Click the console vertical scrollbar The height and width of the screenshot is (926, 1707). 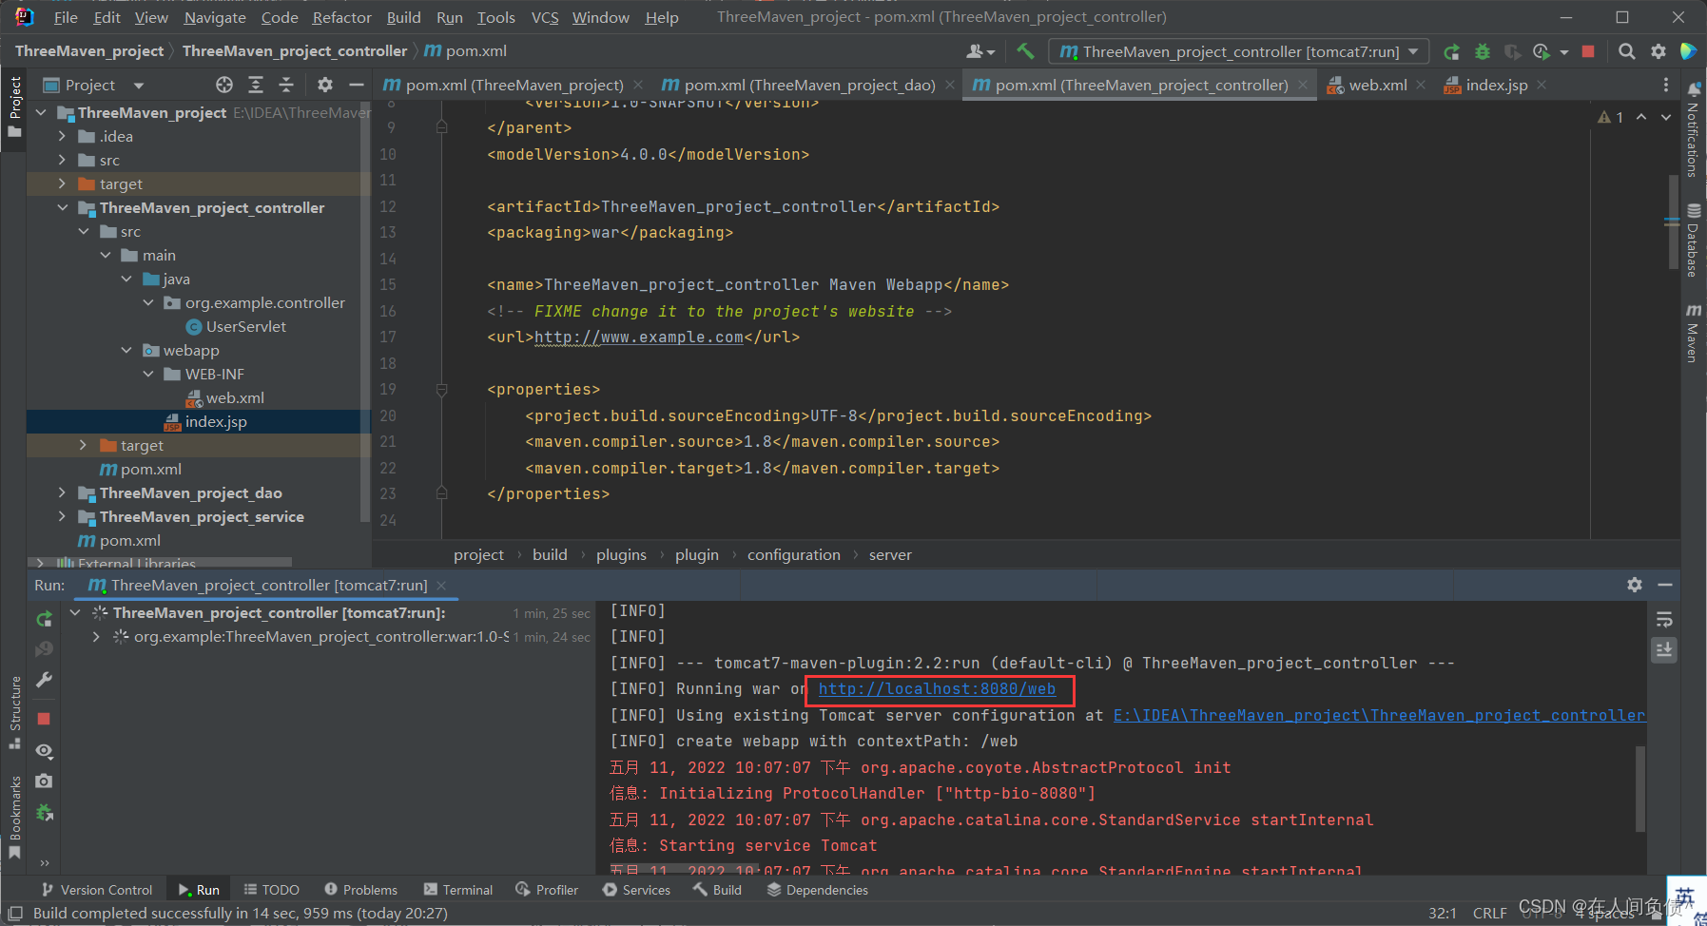click(1639, 789)
